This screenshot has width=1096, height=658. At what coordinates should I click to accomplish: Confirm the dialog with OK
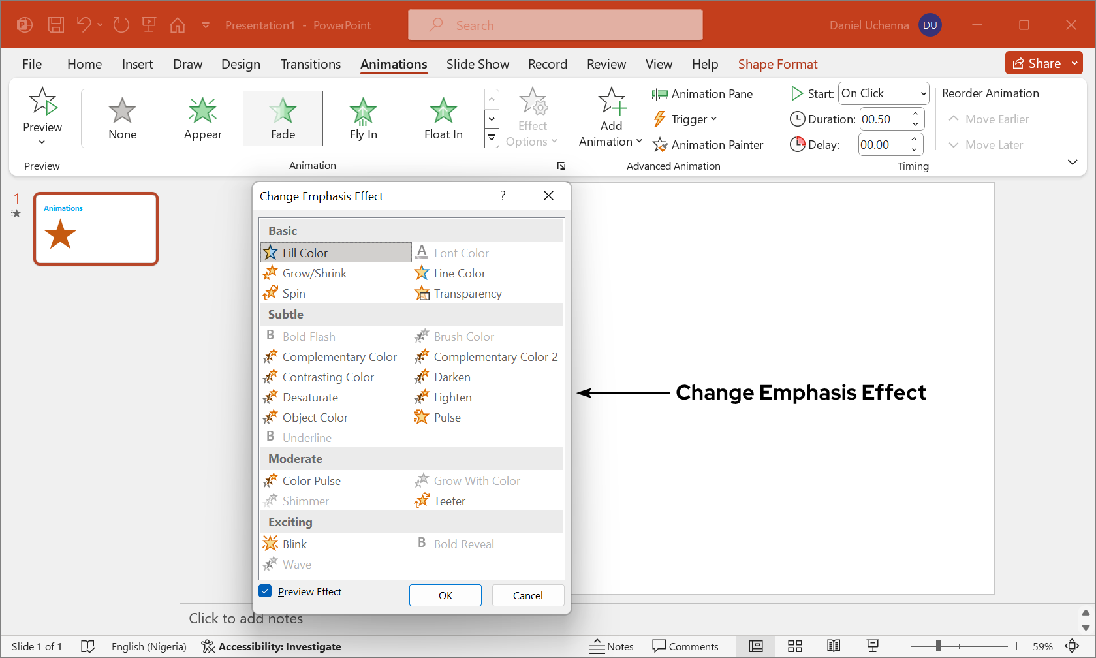(x=445, y=595)
